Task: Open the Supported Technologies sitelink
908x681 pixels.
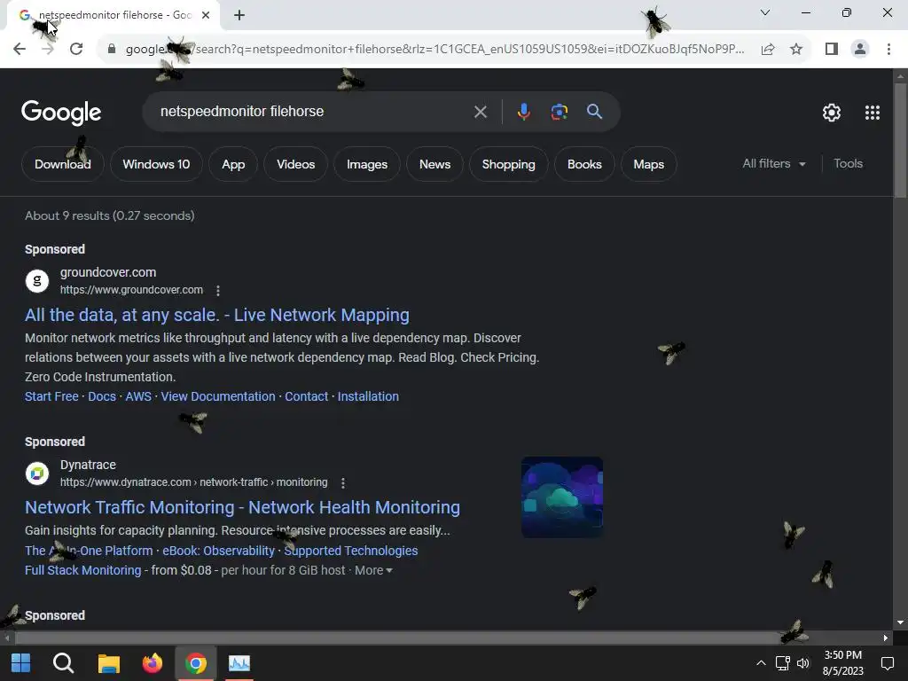Action: pyautogui.click(x=351, y=551)
